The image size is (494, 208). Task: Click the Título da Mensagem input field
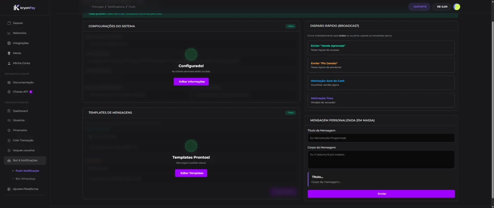[381, 138]
